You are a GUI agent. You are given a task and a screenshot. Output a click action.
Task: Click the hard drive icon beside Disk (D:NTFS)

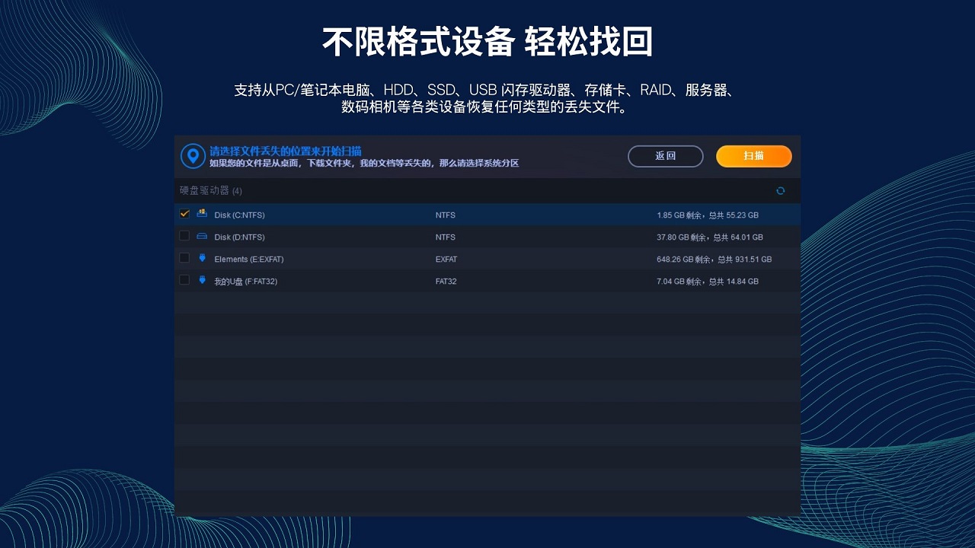[201, 237]
